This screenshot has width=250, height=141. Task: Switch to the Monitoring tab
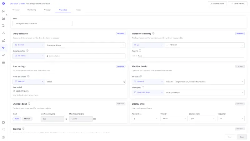[32, 10]
